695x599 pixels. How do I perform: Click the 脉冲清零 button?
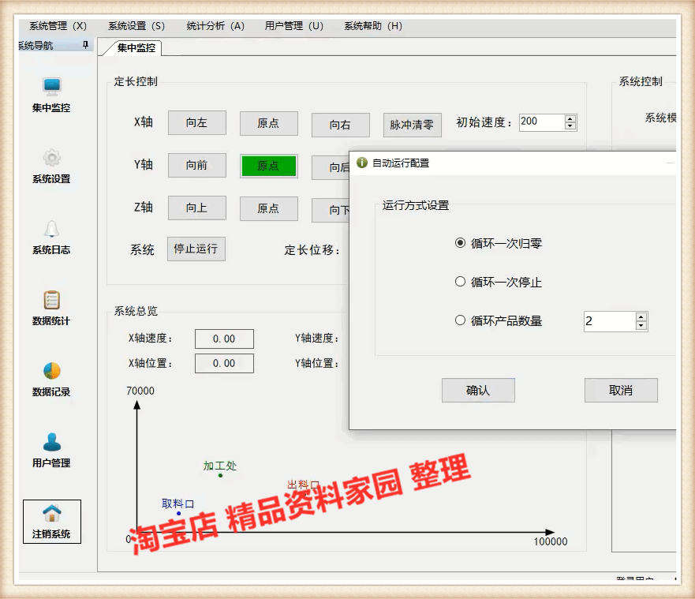click(413, 125)
